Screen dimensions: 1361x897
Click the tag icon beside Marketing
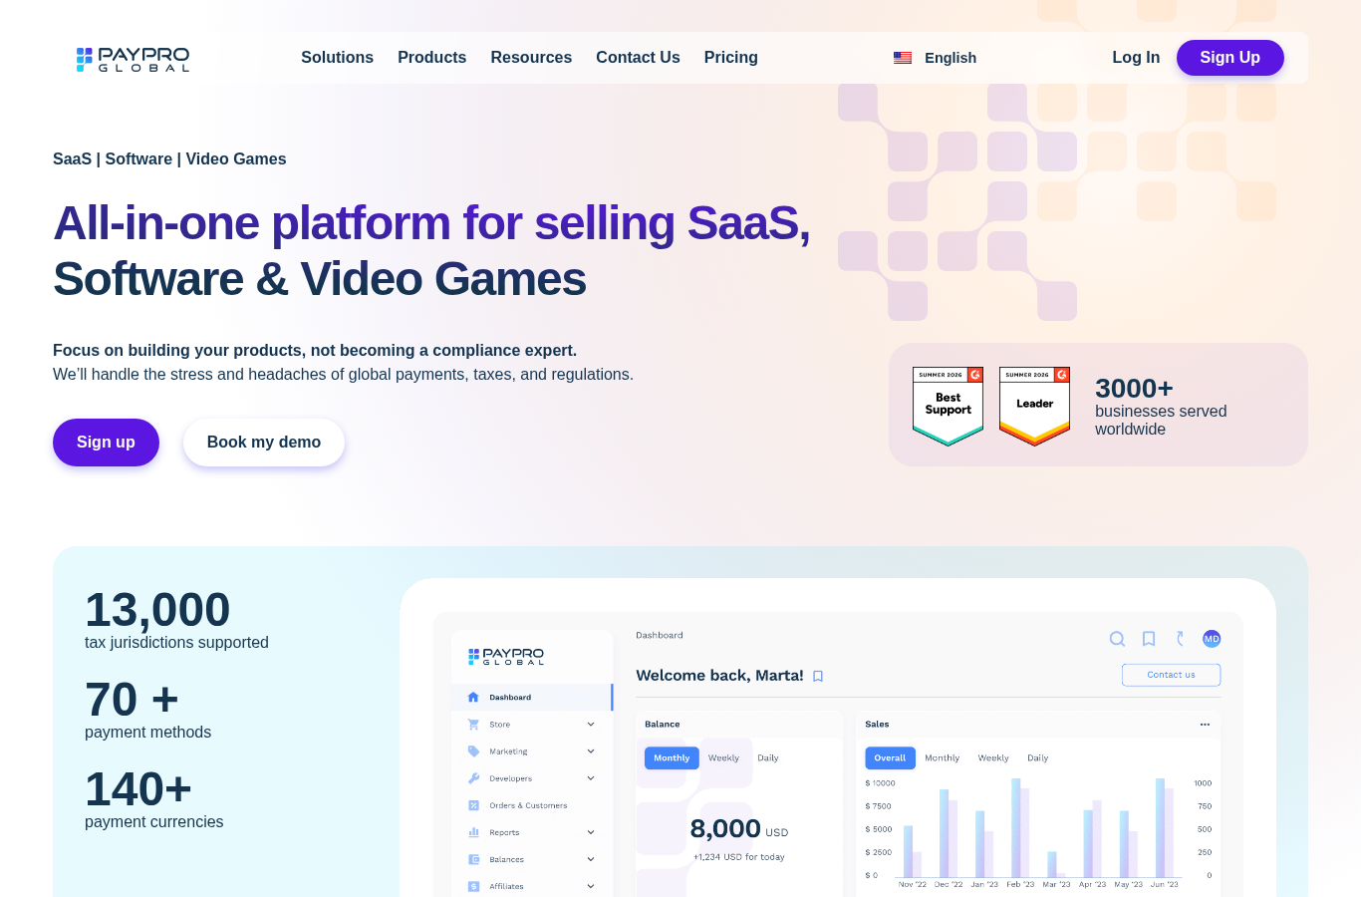[x=473, y=751]
